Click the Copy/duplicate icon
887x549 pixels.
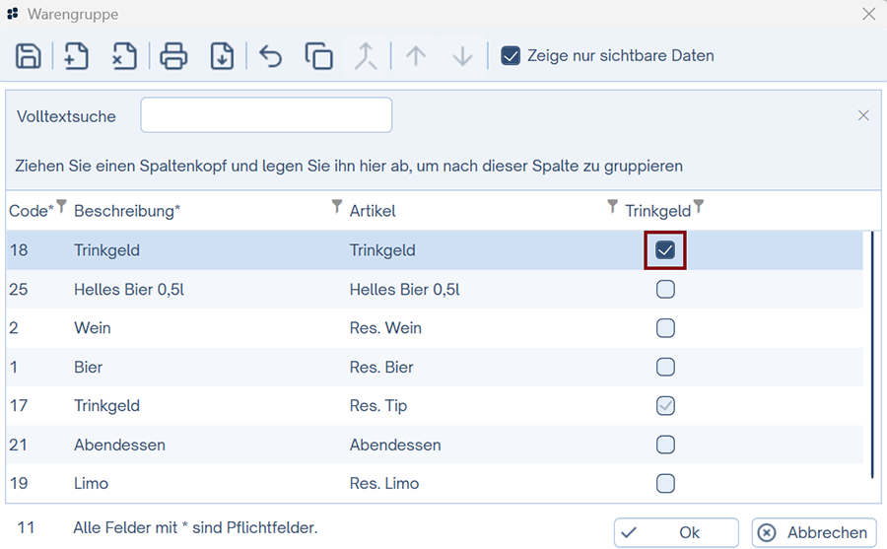(x=318, y=56)
